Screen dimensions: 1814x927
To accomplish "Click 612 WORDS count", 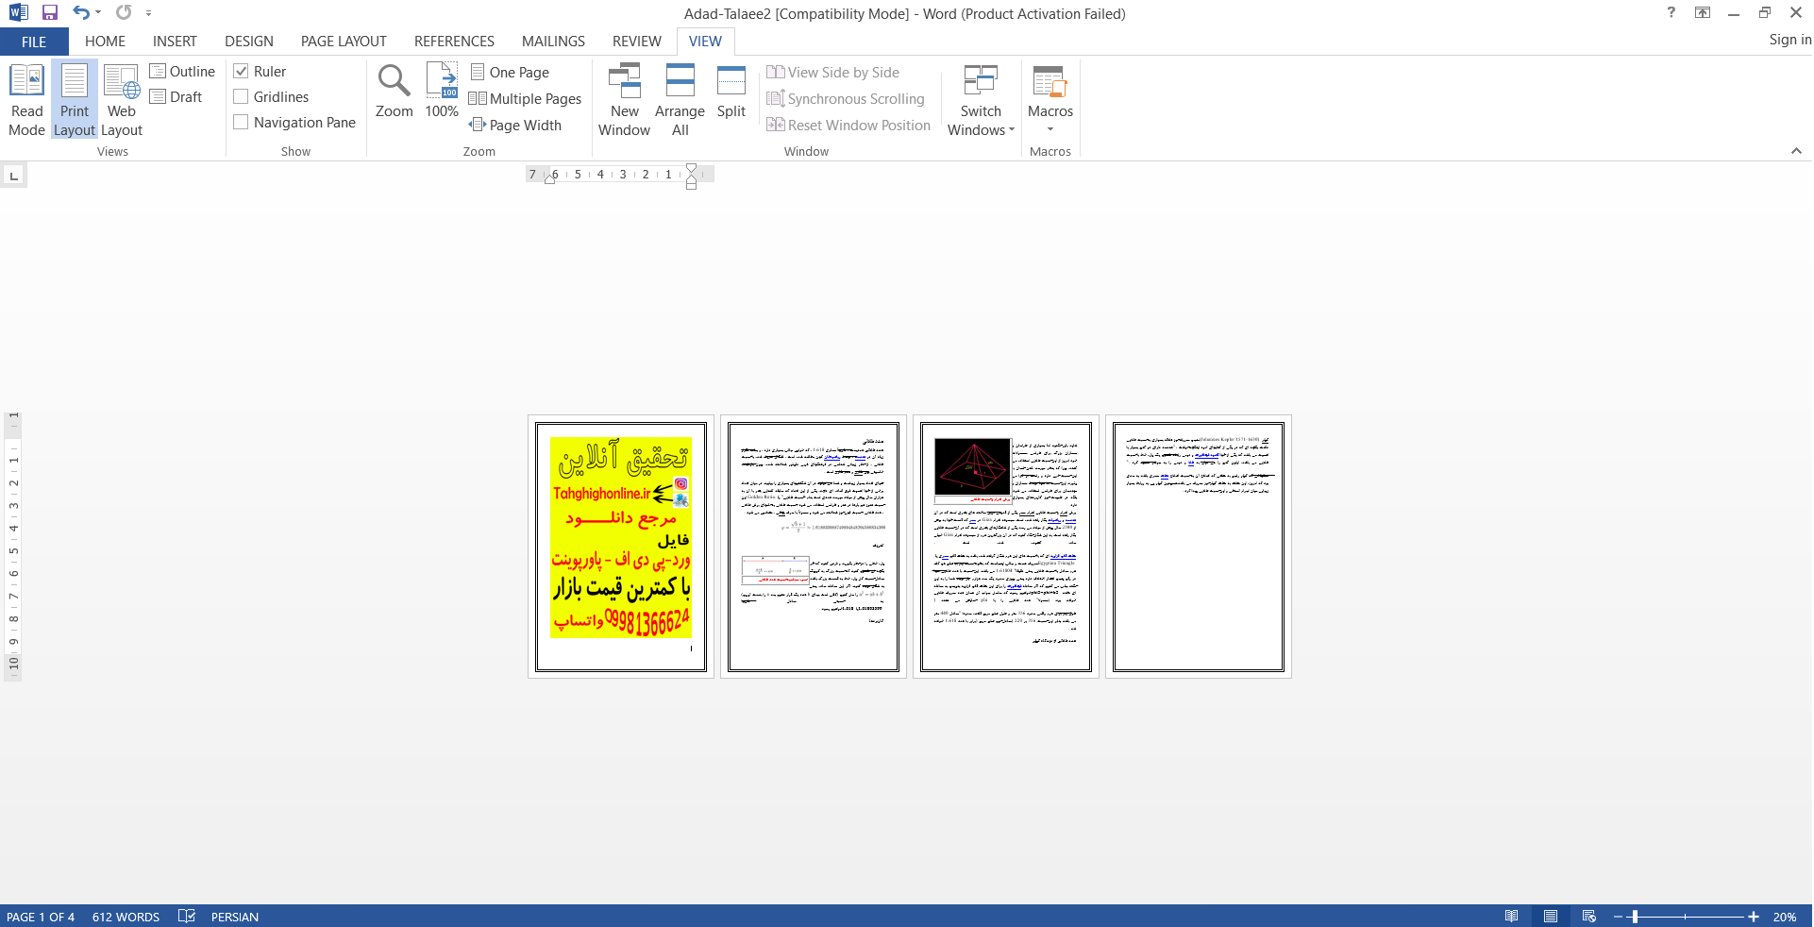I will pyautogui.click(x=126, y=917).
